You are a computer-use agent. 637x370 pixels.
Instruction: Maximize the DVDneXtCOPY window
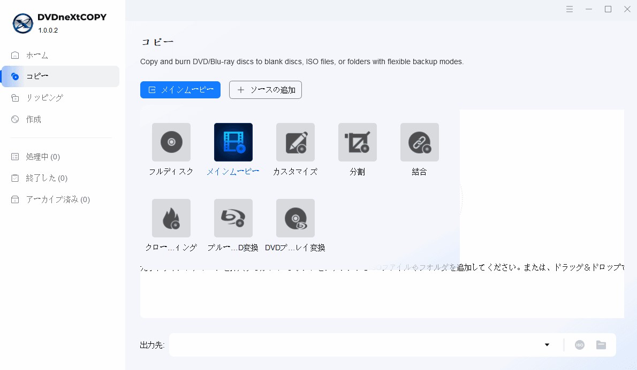point(608,9)
